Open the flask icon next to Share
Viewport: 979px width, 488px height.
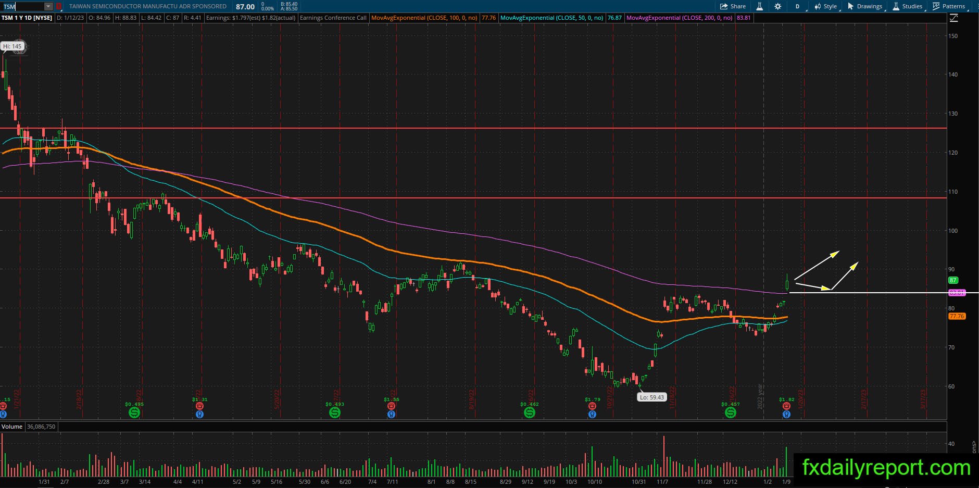[760, 6]
